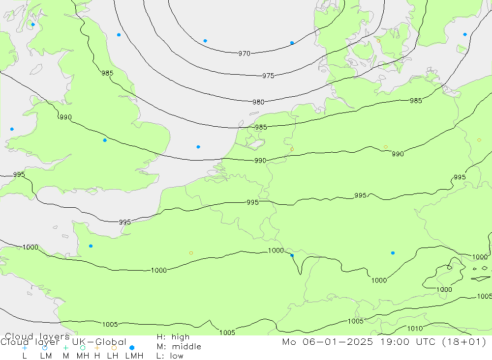This screenshot has width=492, height=360.
Task: Select the blue marker on the central 1000 isobar
Action: (292, 256)
